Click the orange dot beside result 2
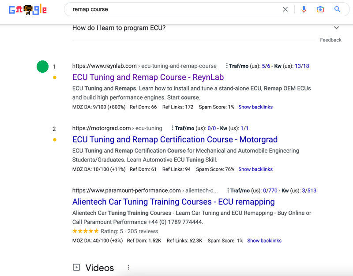Screen dimensions: 353x276 click(x=55, y=140)
